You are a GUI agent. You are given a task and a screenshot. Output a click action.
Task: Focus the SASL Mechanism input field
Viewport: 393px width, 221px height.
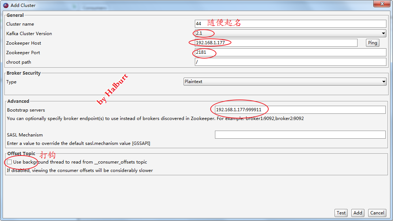tap(300, 135)
